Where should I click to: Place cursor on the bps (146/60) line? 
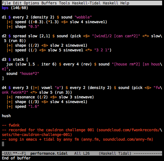click(x=15, y=8)
